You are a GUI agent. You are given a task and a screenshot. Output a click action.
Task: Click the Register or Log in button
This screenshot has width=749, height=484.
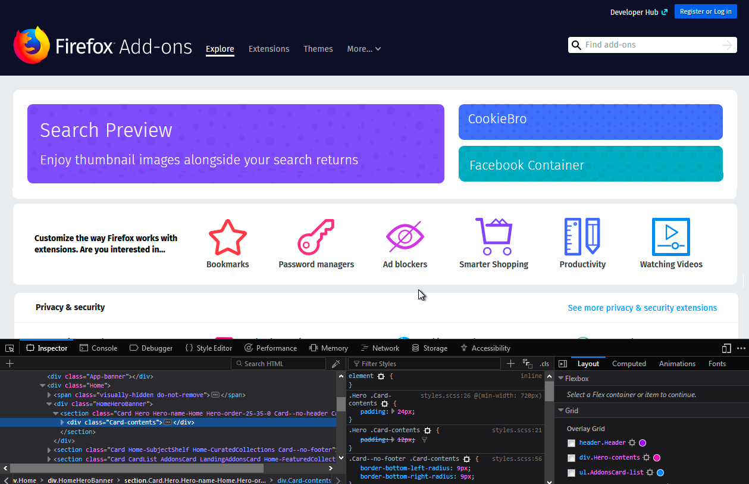pyautogui.click(x=705, y=11)
